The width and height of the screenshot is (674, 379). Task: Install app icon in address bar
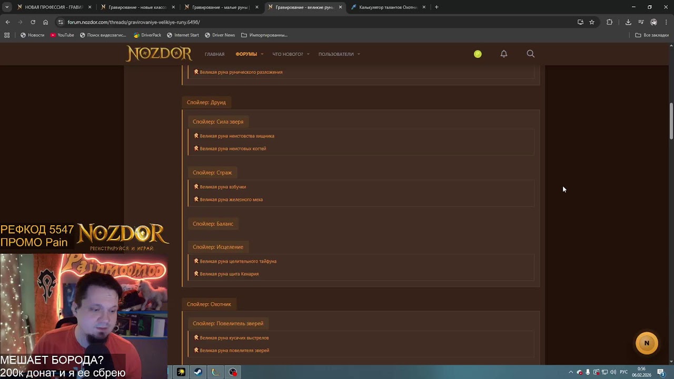click(x=580, y=22)
